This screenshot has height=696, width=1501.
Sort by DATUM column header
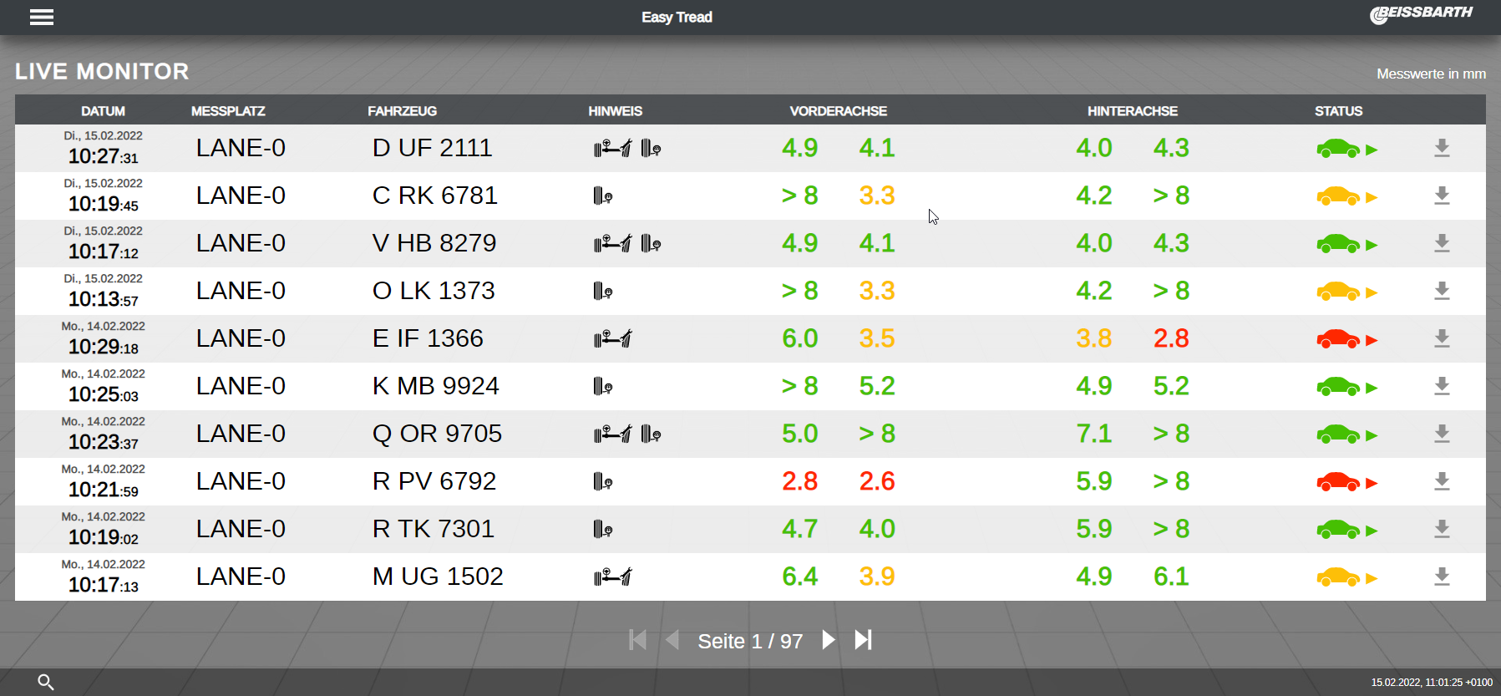(x=103, y=111)
